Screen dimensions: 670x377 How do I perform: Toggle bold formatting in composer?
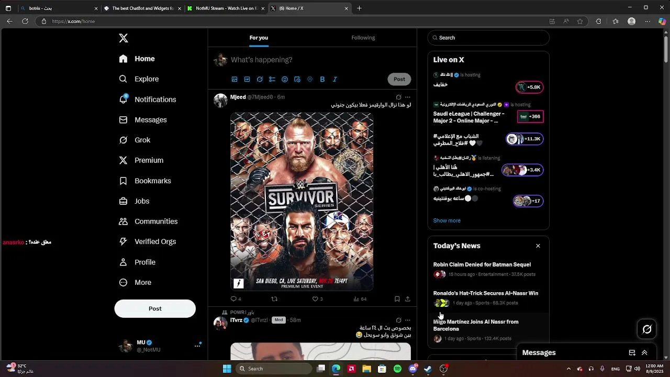coord(322,79)
